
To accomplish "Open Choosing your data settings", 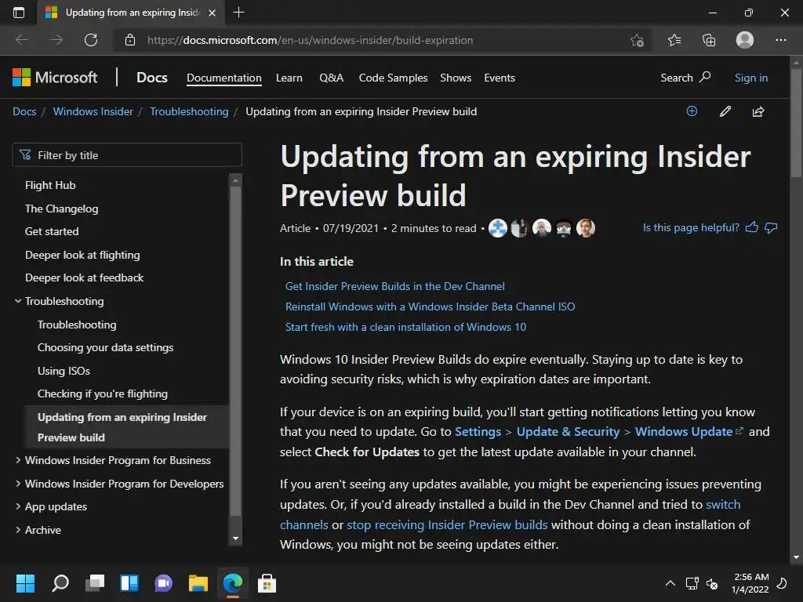I will click(106, 347).
